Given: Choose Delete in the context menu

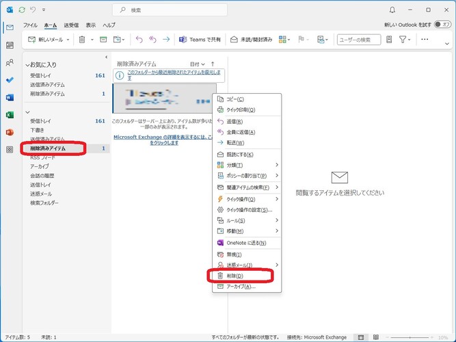Looking at the screenshot, I should point(247,276).
